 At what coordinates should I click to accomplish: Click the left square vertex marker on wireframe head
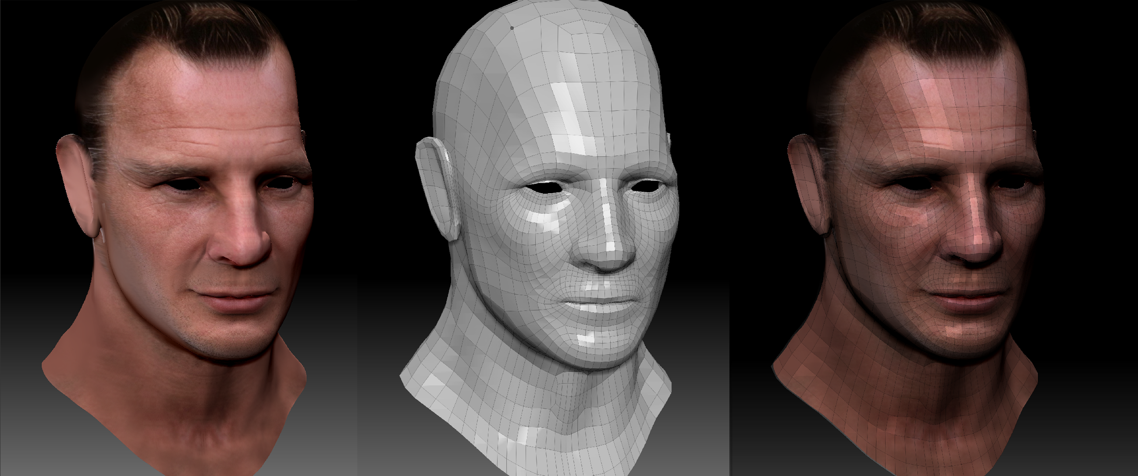pos(512,28)
